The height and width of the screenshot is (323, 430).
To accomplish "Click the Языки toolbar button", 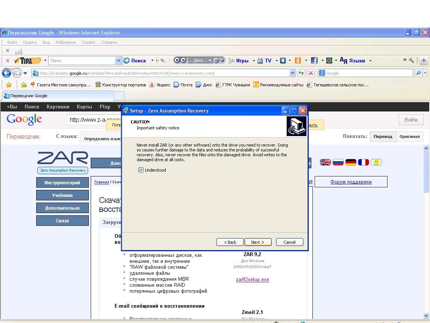I will pyautogui.click(x=353, y=61).
